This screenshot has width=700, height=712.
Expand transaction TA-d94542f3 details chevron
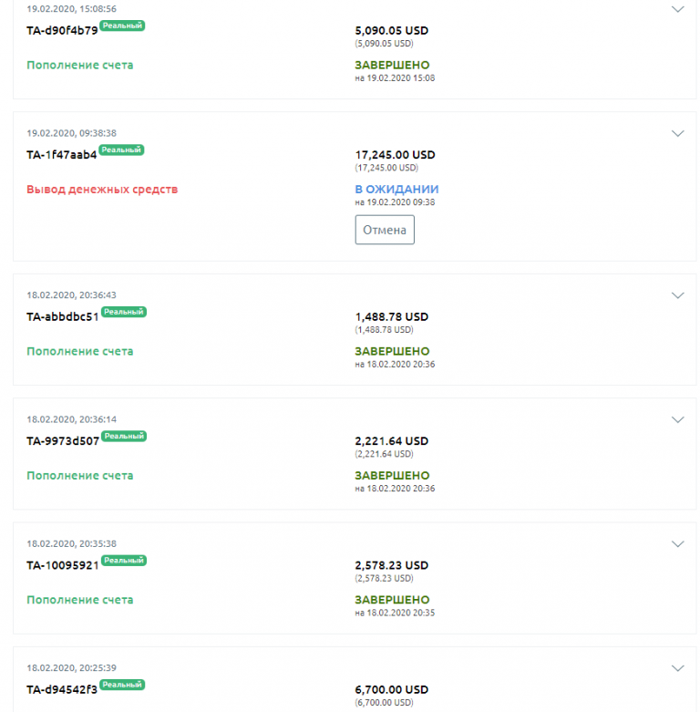[677, 668]
